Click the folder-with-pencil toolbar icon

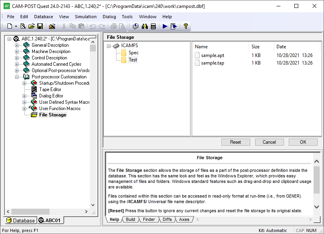point(52,26)
